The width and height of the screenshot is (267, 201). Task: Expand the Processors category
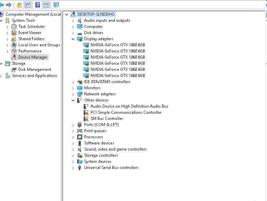tap(73, 137)
